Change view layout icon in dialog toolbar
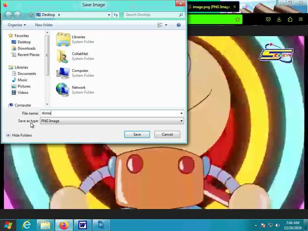Viewport: 308px width, 231px height. coord(160,25)
